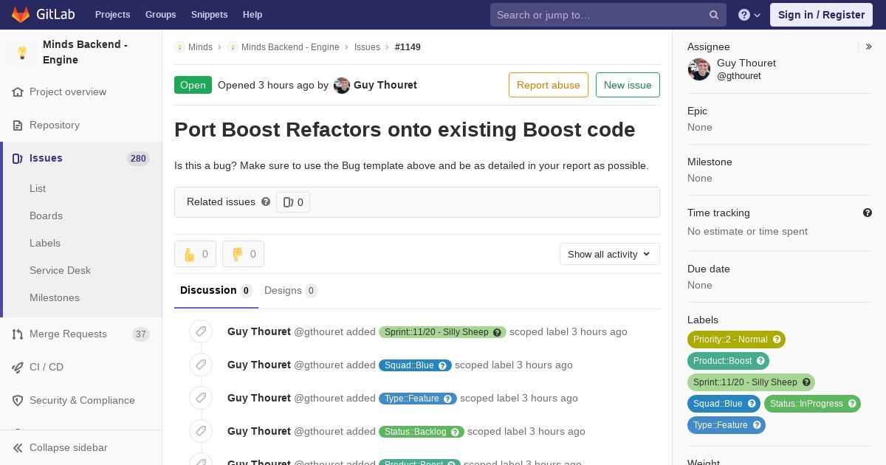Collapse the right sidebar with double arrow
The image size is (886, 465).
869,46
